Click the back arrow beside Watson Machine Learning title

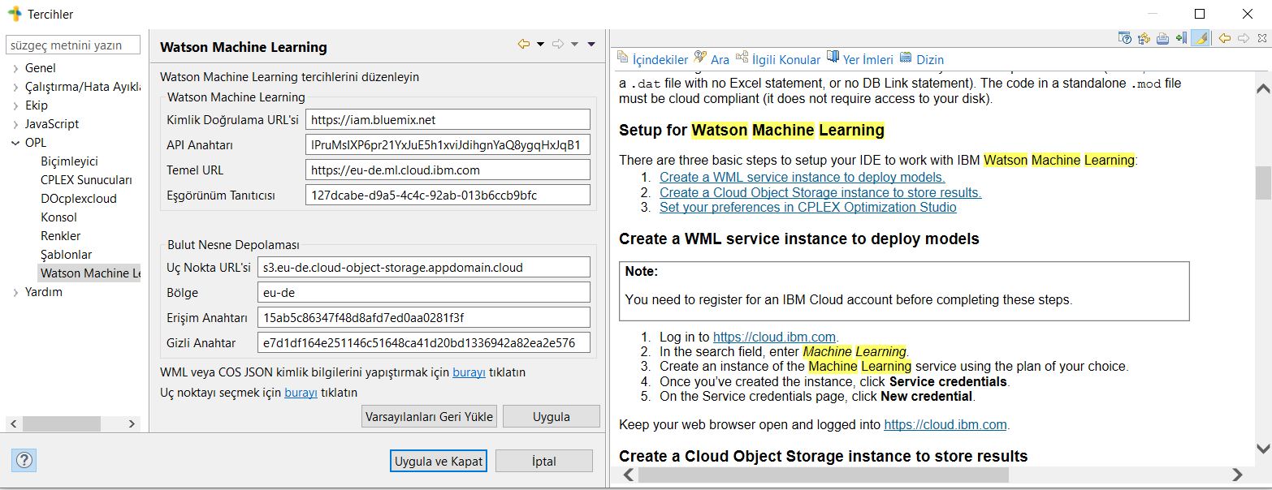pos(524,45)
